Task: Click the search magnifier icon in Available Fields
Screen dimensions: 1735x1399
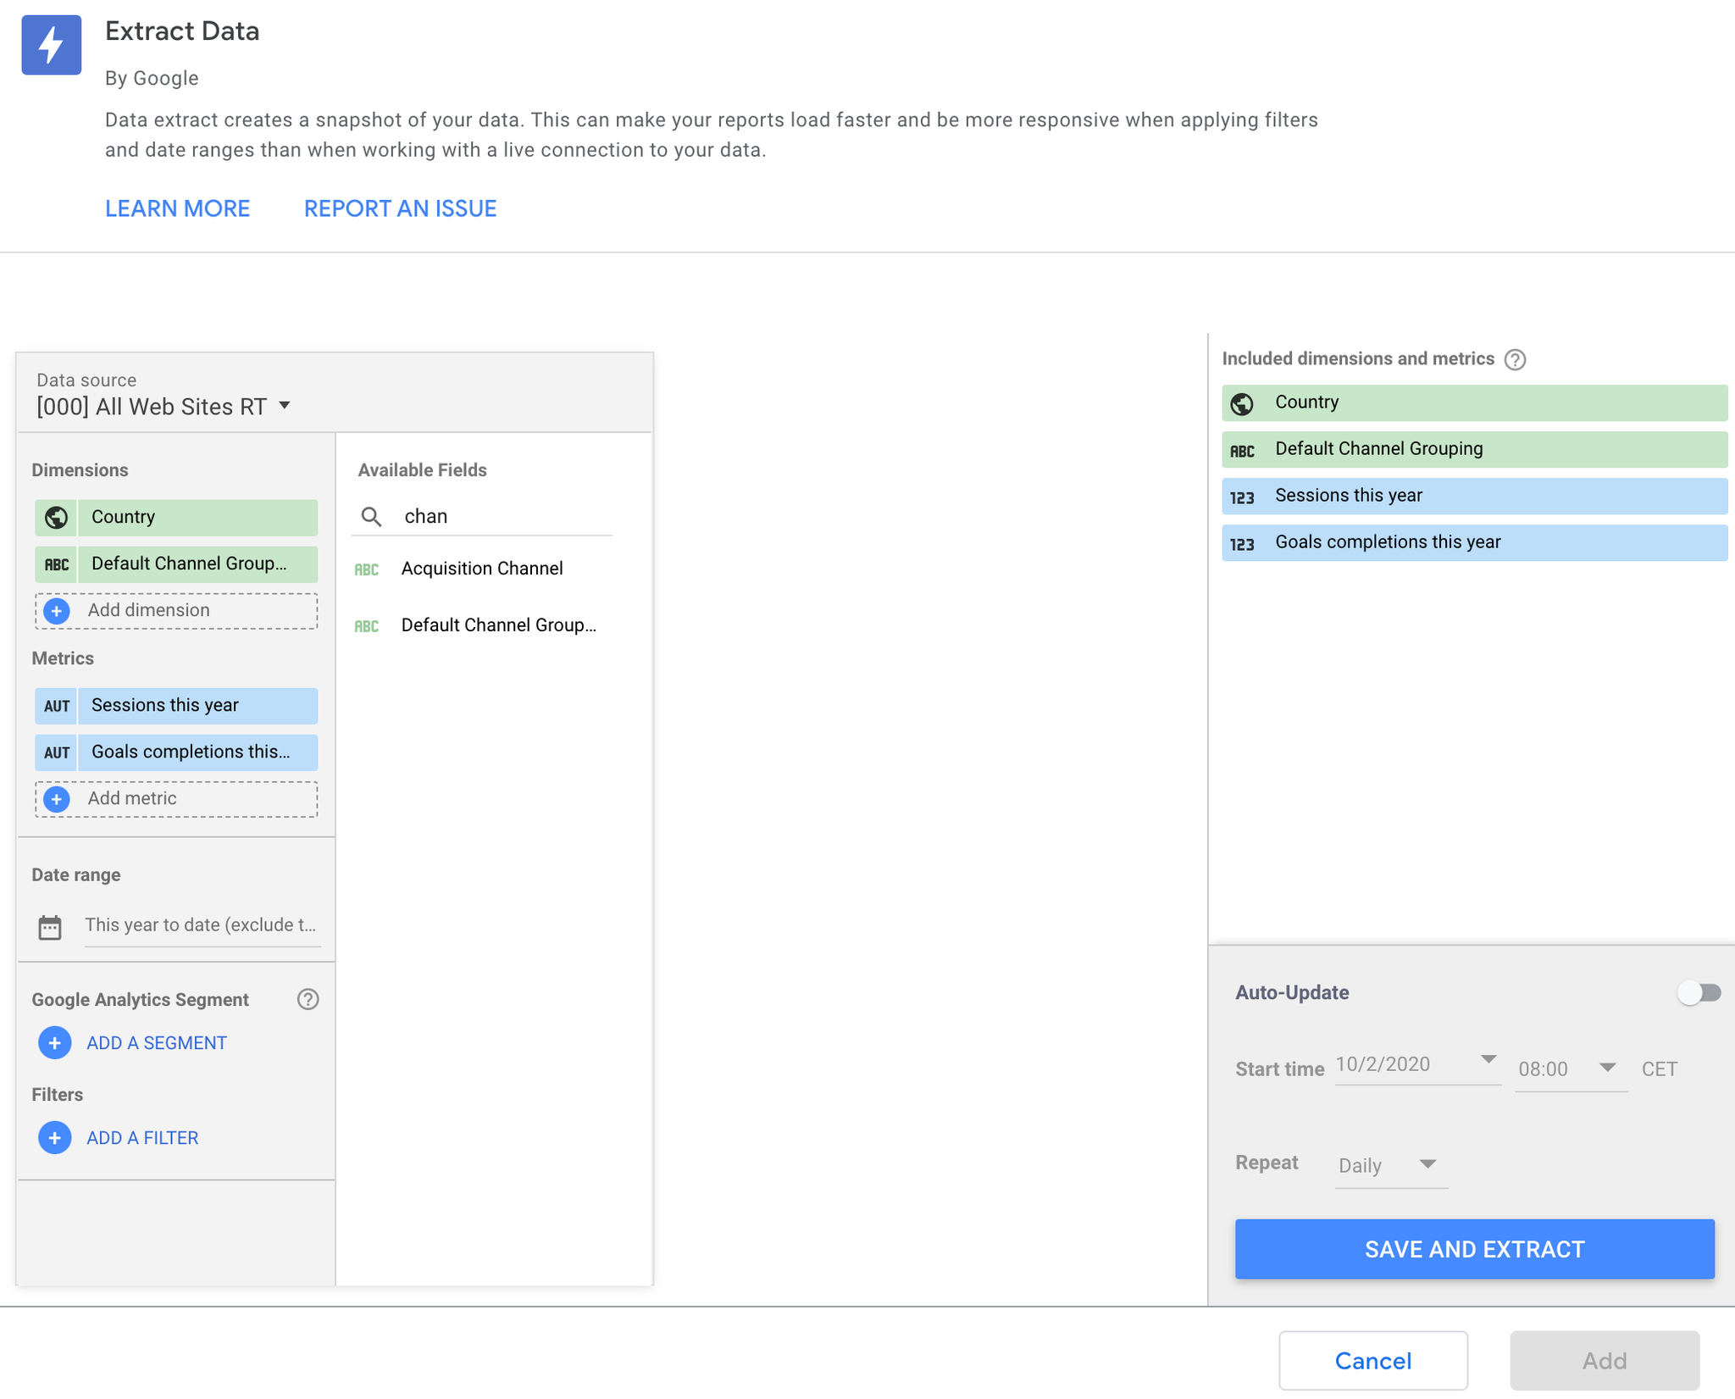Action: (x=371, y=517)
